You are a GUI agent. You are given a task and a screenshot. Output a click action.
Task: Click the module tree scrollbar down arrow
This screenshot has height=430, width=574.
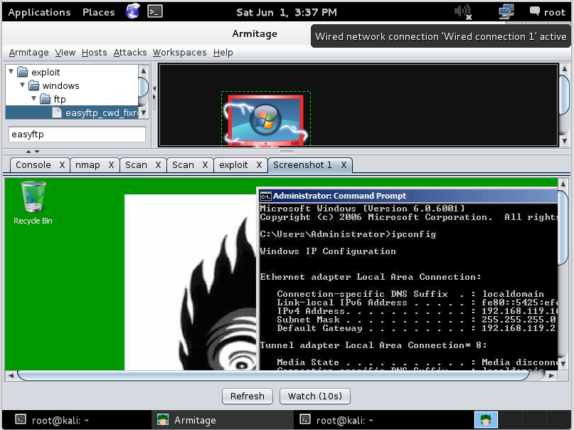(x=143, y=112)
